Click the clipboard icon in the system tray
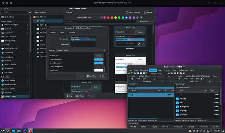Image resolution: width=225 pixels, height=133 pixels. pos(190,131)
